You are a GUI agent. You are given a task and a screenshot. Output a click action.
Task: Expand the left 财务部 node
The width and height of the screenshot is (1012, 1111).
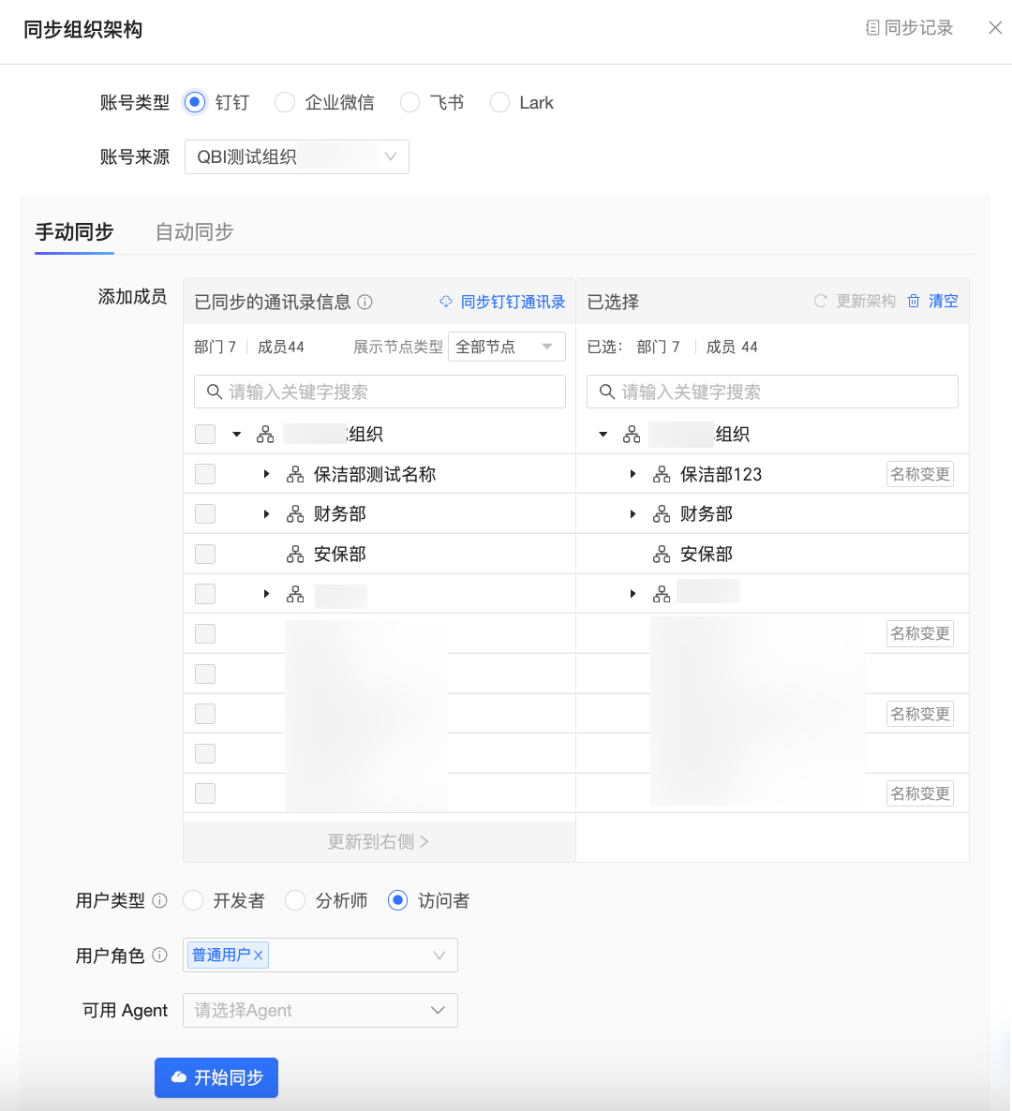[266, 513]
